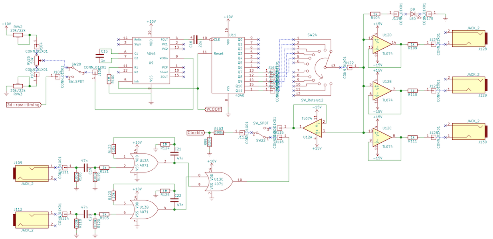Select the U12D op-amp triangle
The width and height of the screenshot is (493, 239).
tap(381, 43)
